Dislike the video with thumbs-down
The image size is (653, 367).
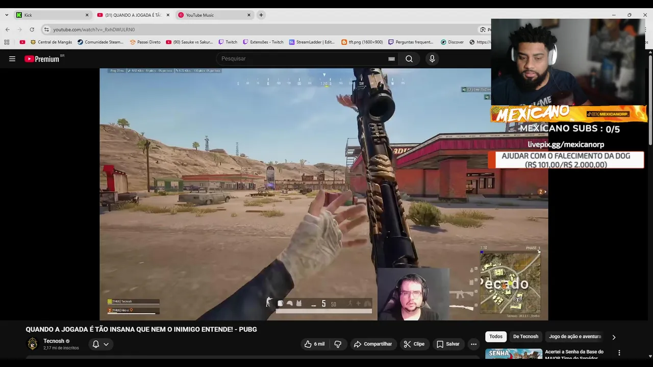[338, 344]
